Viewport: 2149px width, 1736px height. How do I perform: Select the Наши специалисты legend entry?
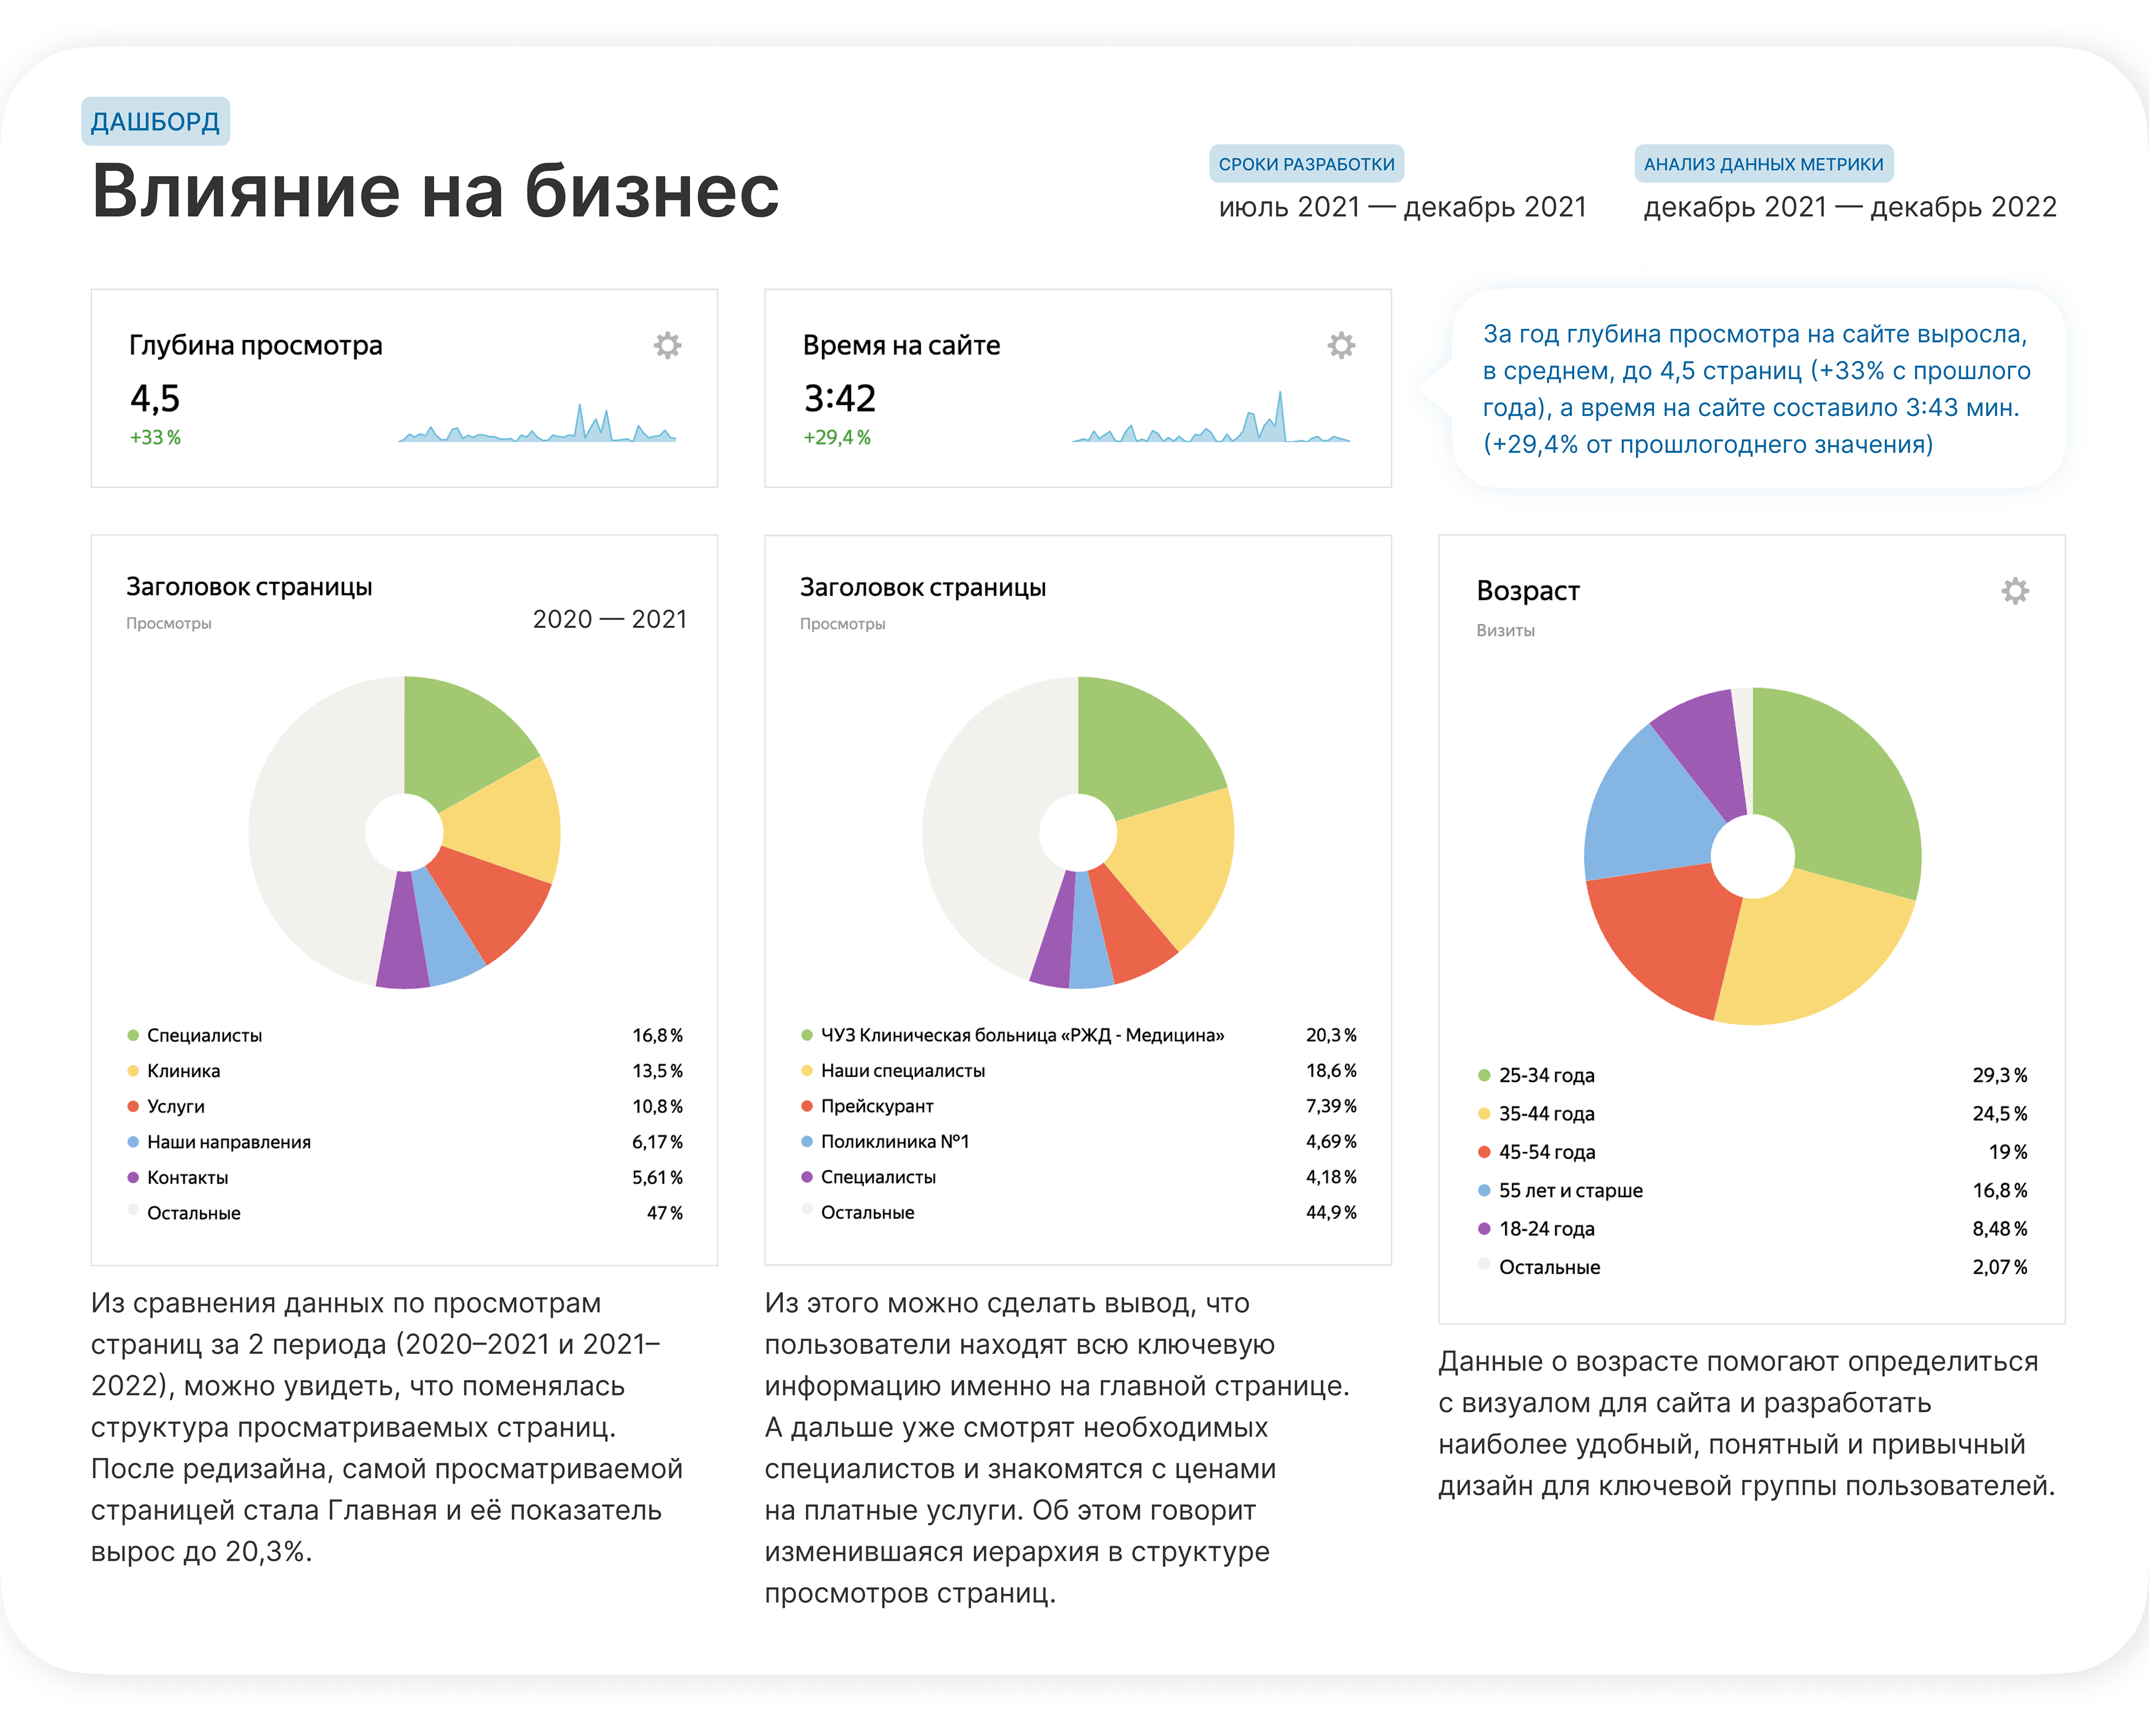[902, 1071]
